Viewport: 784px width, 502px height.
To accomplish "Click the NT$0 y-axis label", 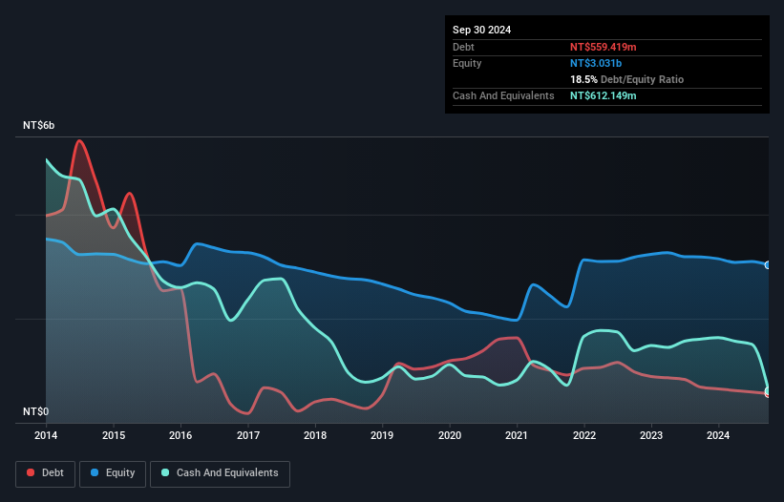I will pos(36,411).
